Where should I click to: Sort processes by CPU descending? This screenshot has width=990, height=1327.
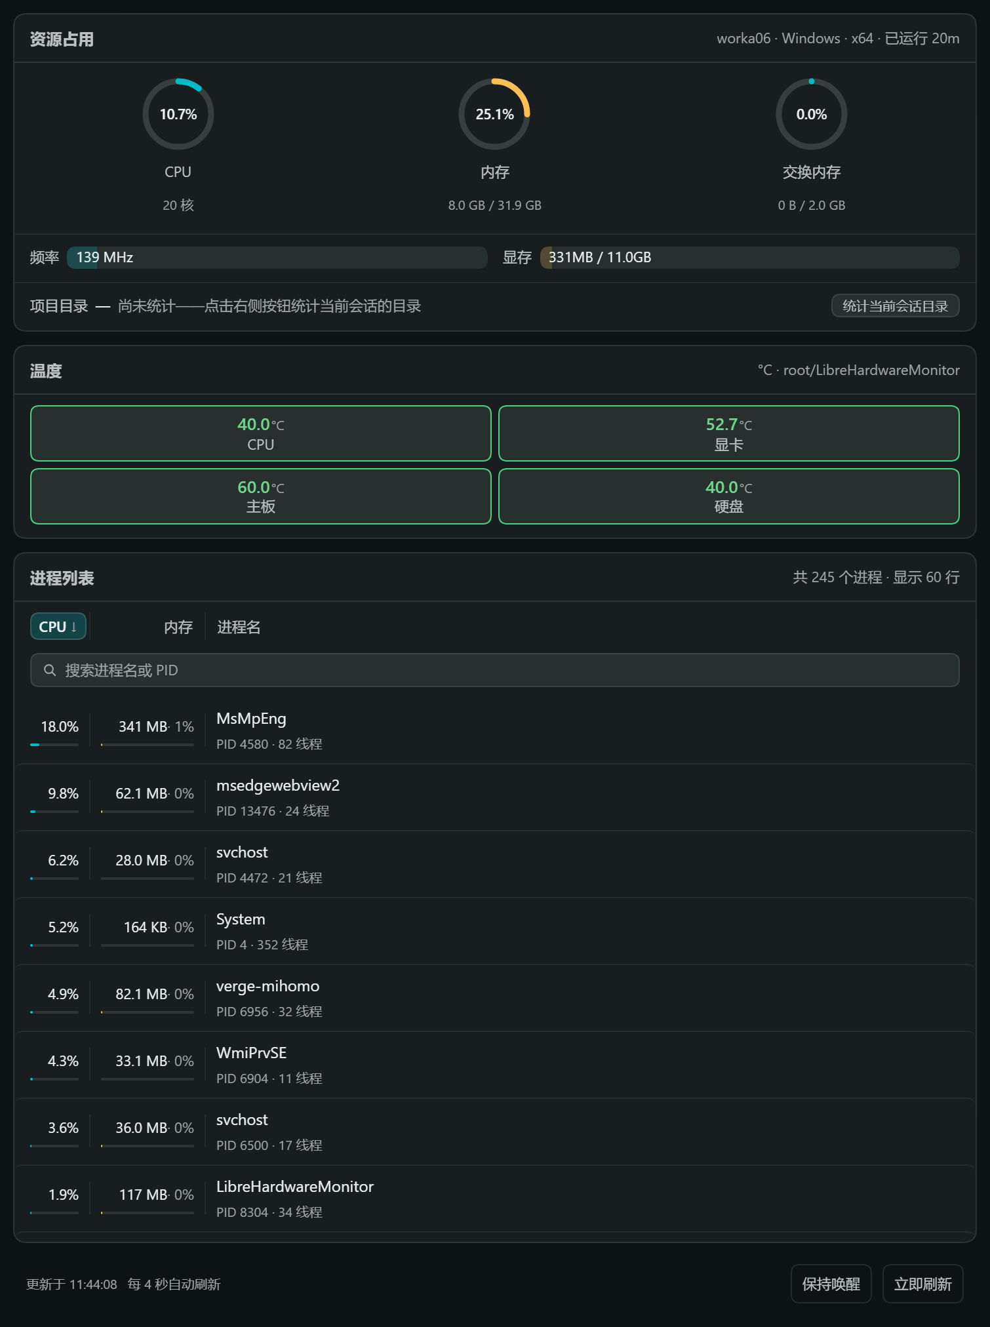(x=58, y=627)
